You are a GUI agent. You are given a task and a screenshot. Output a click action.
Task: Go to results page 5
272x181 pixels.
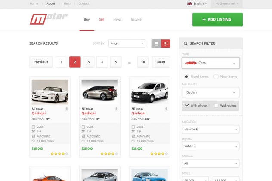pyautogui.click(x=116, y=62)
